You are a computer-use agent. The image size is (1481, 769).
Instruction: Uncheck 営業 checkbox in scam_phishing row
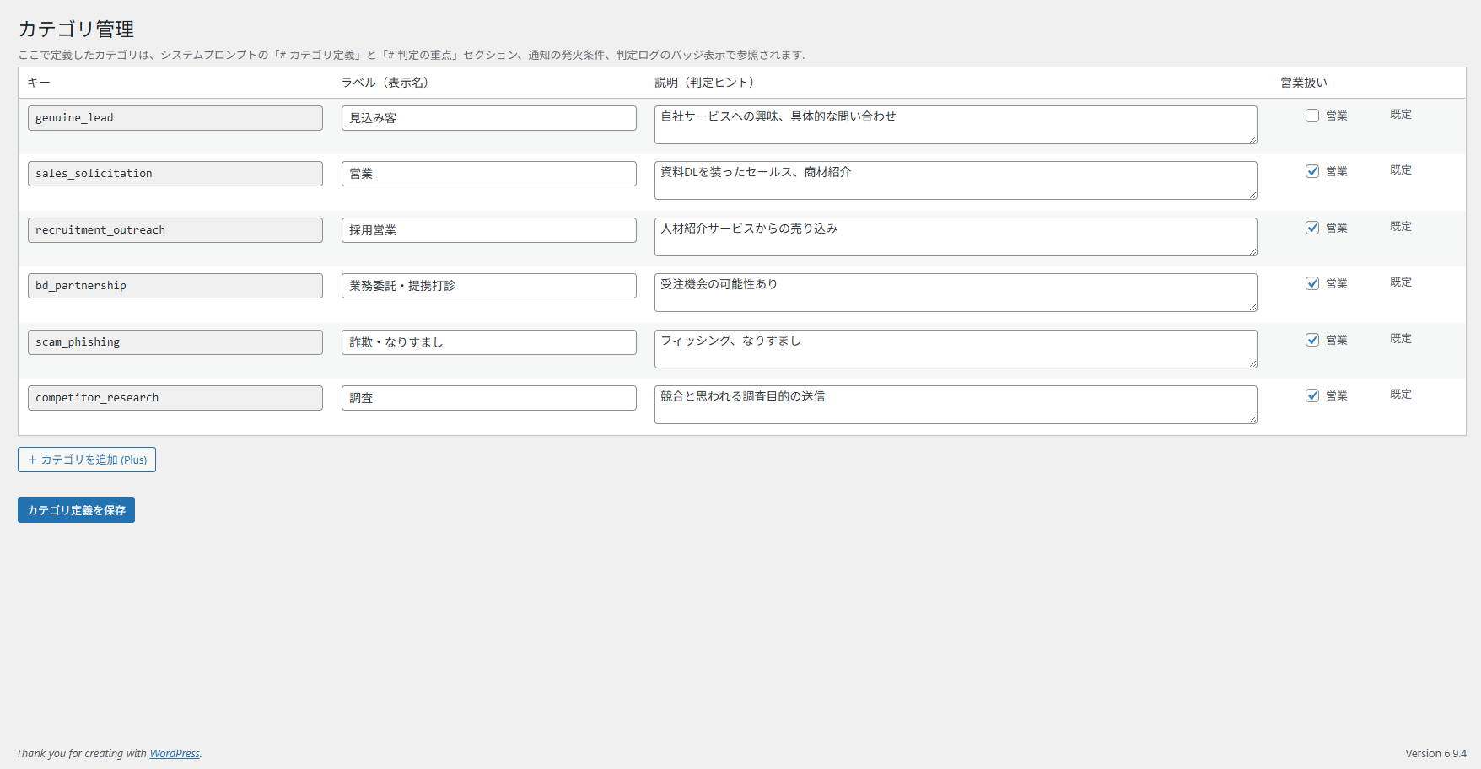coord(1312,340)
